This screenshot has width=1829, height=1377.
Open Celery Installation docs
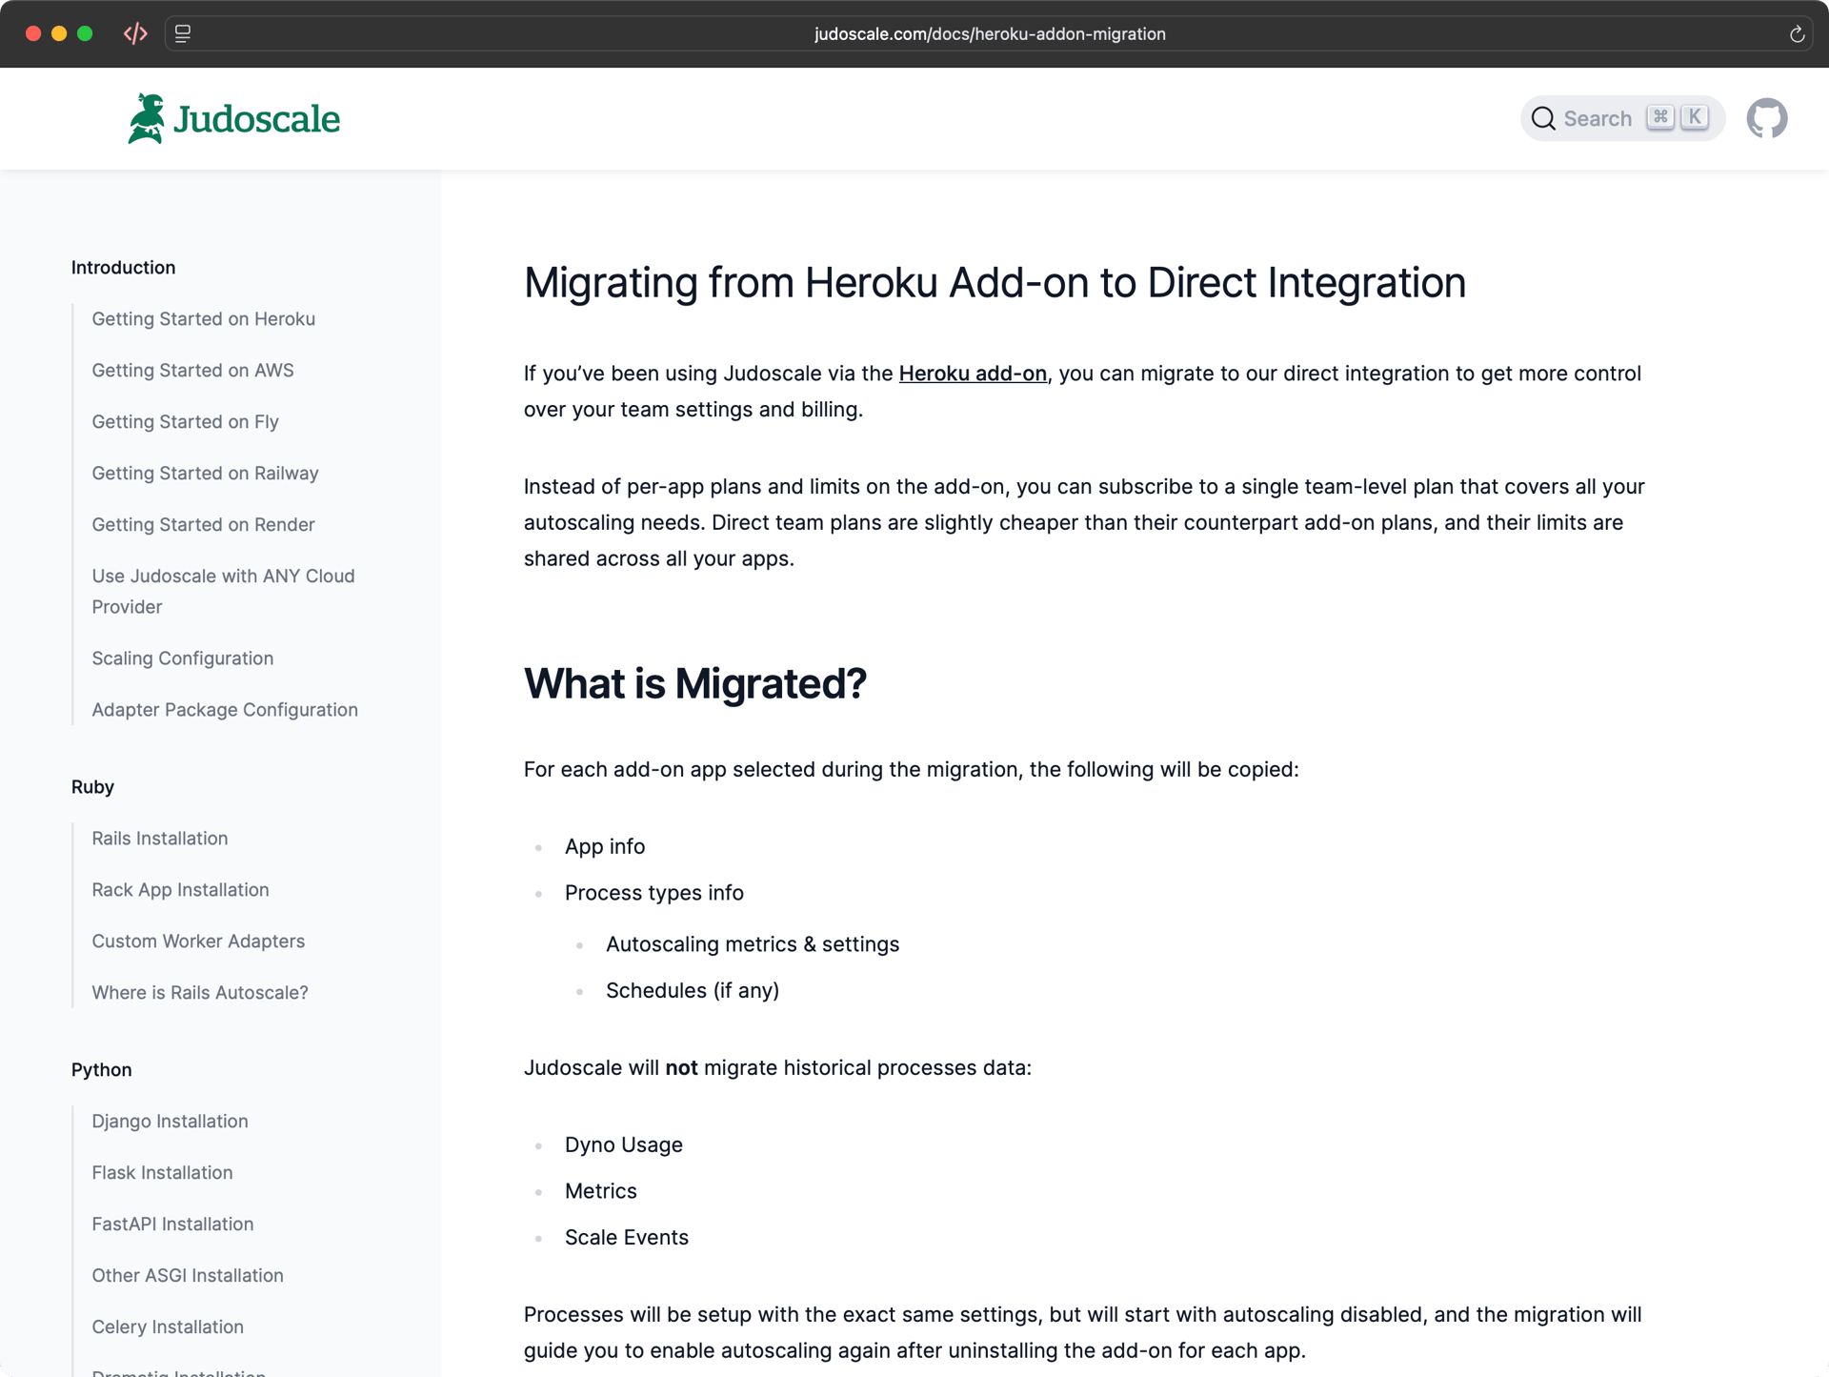click(168, 1327)
